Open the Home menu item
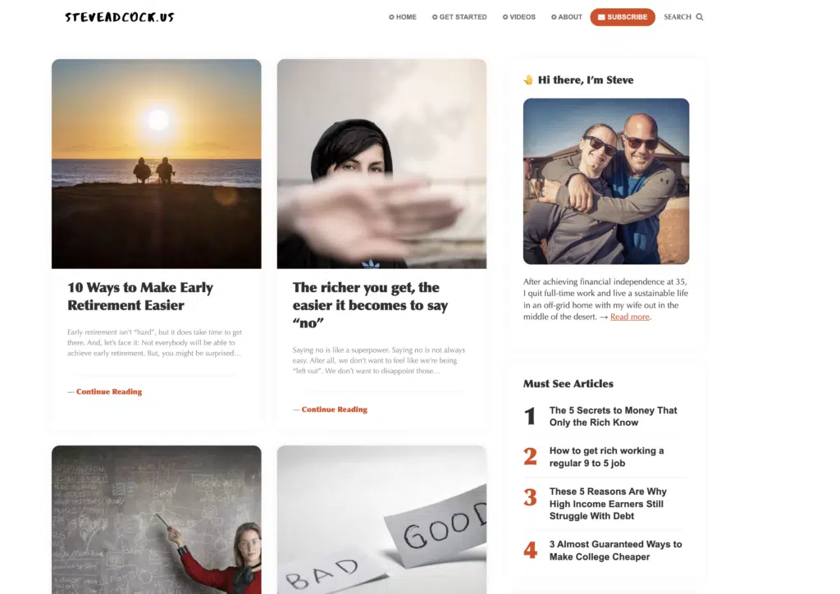840x594 pixels. click(402, 17)
